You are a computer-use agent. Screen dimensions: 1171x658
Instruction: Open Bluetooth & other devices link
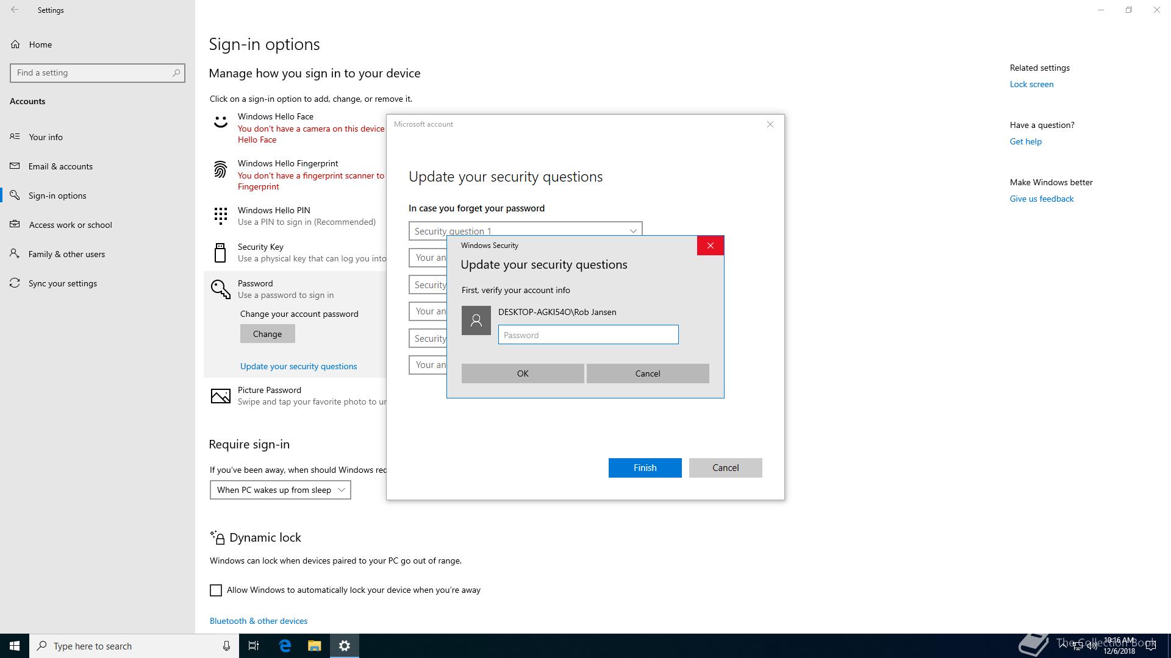coord(259,621)
